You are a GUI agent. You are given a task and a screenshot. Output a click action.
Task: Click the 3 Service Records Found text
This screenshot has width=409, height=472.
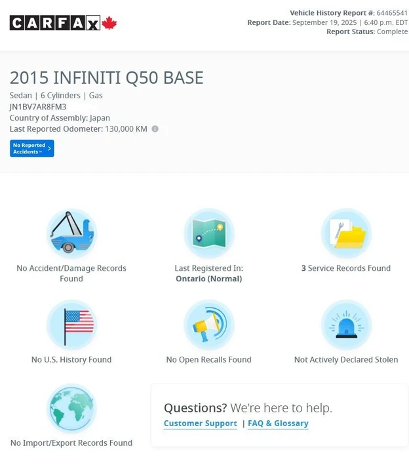tap(346, 268)
